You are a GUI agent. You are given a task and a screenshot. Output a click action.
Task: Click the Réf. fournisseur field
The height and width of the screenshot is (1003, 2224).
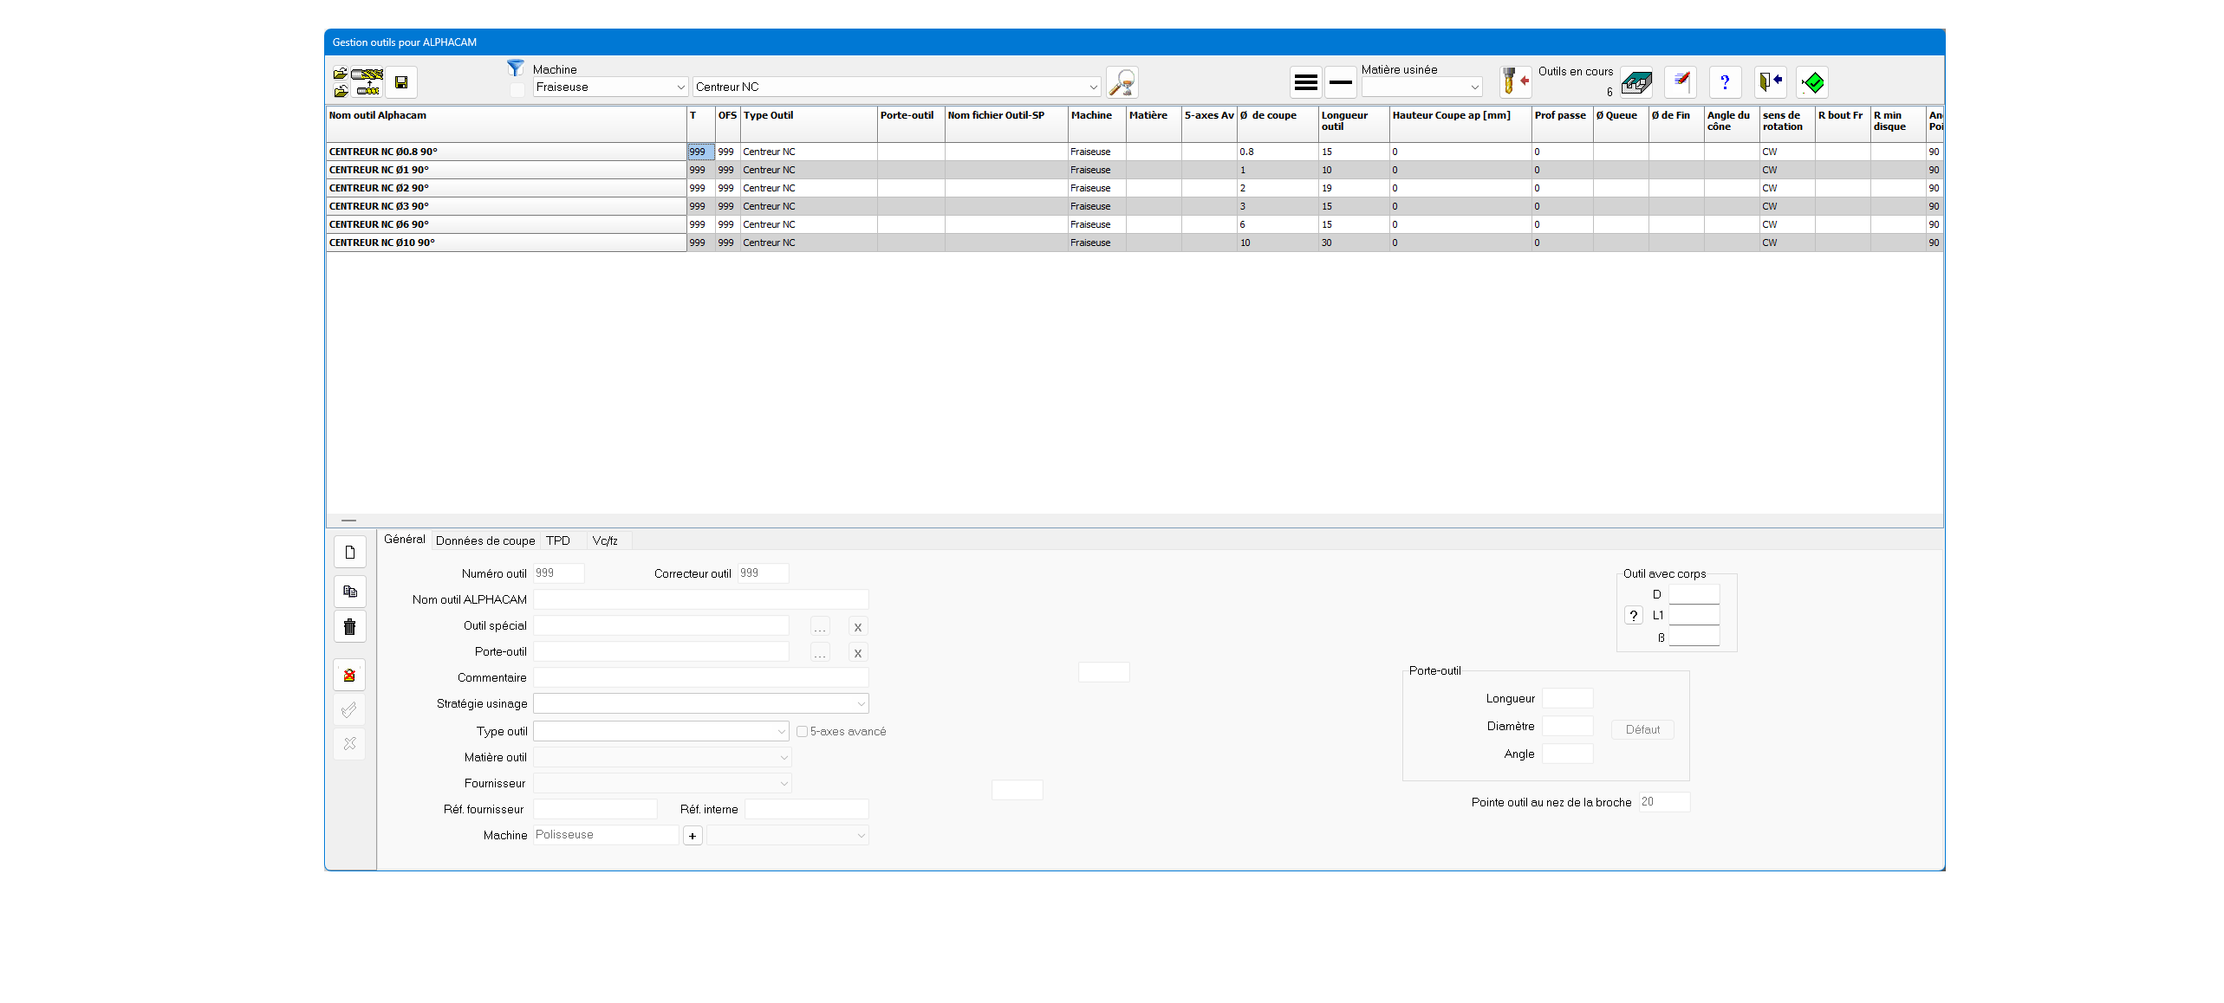click(595, 809)
